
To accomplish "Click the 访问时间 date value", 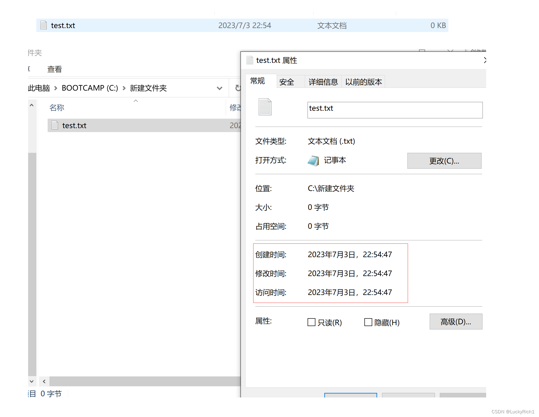I will pyautogui.click(x=350, y=292).
